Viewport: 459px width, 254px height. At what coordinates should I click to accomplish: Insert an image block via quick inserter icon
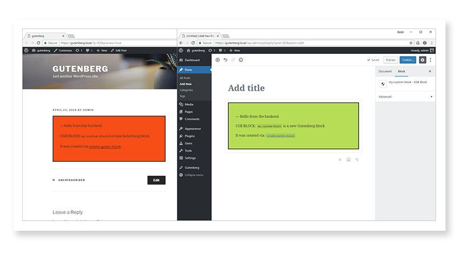point(349,159)
